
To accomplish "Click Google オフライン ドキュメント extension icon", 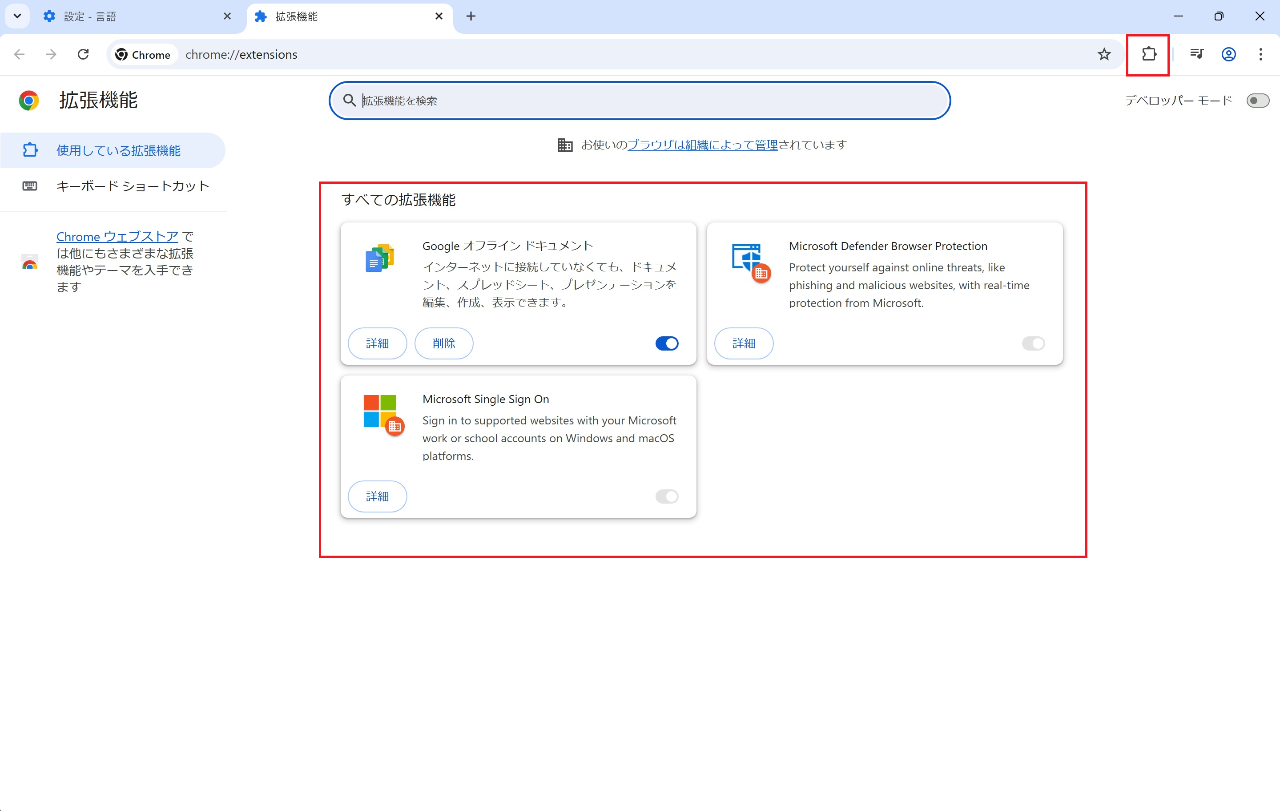I will click(x=379, y=258).
